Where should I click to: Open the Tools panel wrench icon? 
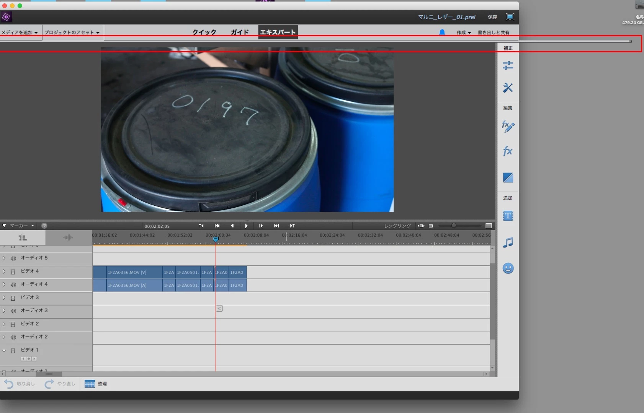[508, 88]
